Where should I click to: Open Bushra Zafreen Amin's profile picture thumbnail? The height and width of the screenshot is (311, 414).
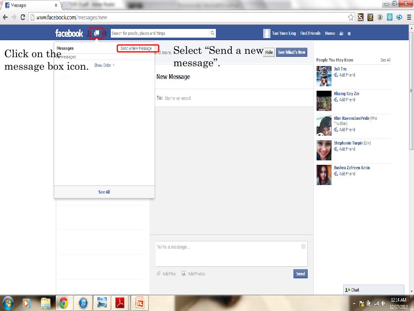[324, 175]
